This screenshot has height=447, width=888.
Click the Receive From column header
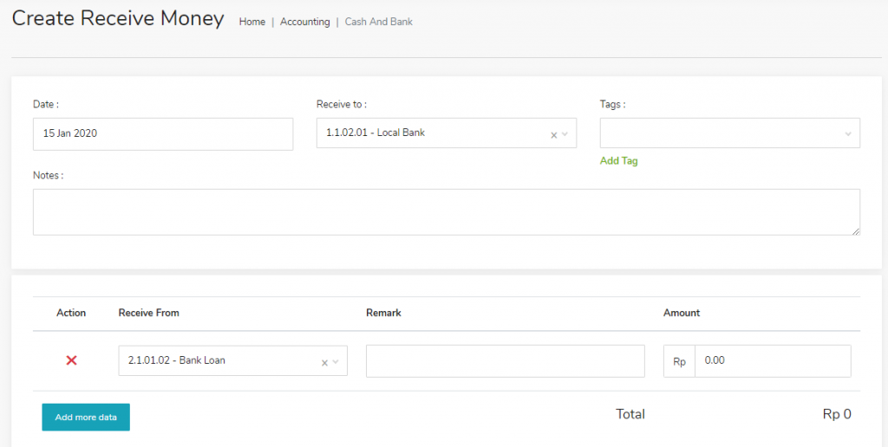click(x=148, y=313)
